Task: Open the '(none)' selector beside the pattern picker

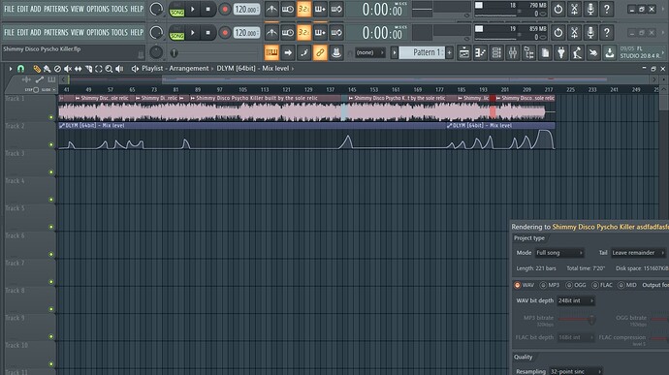Action: click(x=369, y=52)
